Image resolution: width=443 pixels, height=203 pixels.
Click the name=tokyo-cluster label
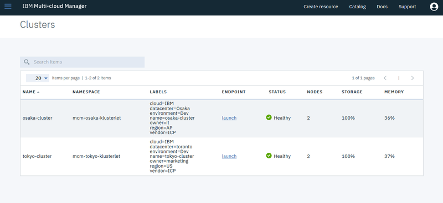[172, 156]
